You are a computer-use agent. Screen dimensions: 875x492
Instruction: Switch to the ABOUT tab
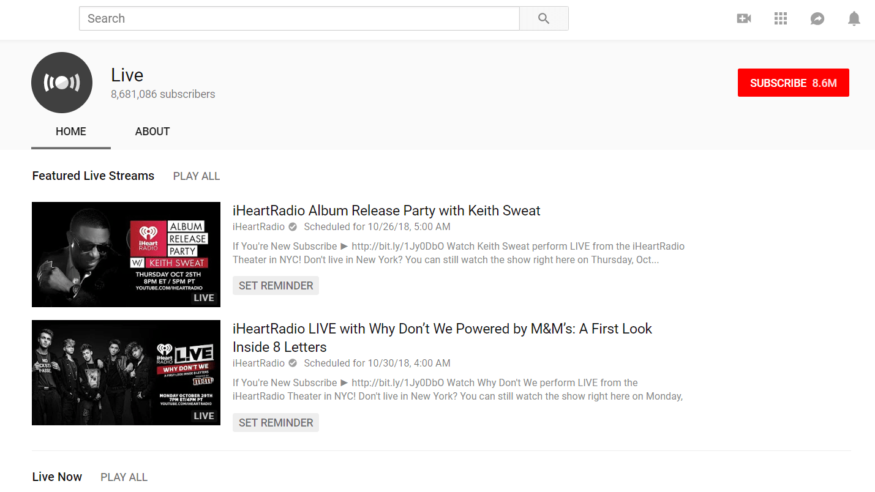152,132
